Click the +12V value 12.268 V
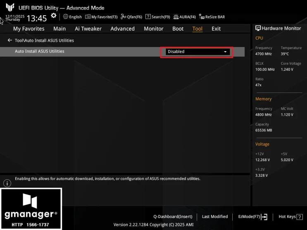 click(262, 160)
